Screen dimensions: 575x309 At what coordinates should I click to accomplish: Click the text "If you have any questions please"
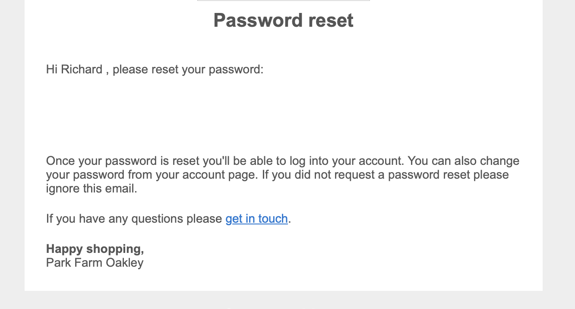tap(134, 219)
